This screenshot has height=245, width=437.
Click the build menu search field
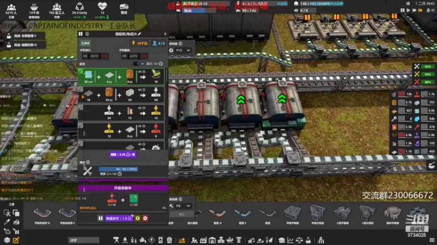pos(84,240)
